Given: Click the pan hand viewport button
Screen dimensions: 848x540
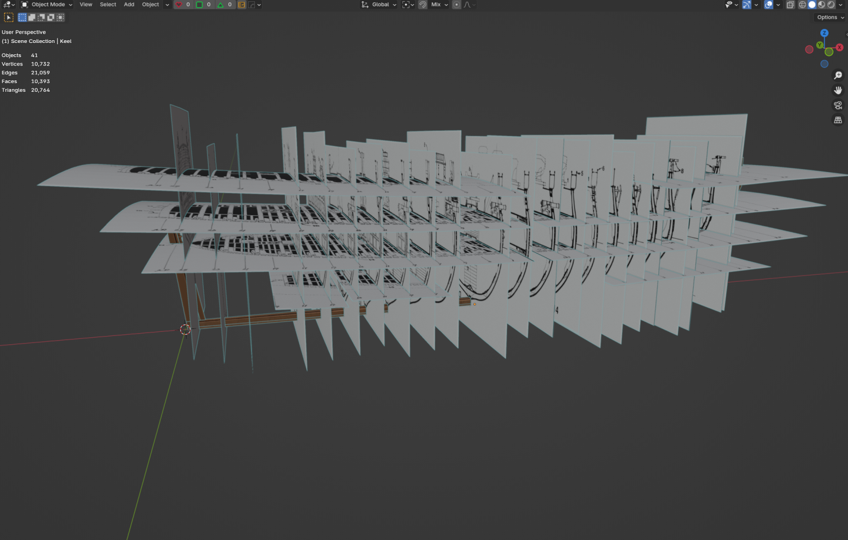Looking at the screenshot, I should (x=838, y=90).
